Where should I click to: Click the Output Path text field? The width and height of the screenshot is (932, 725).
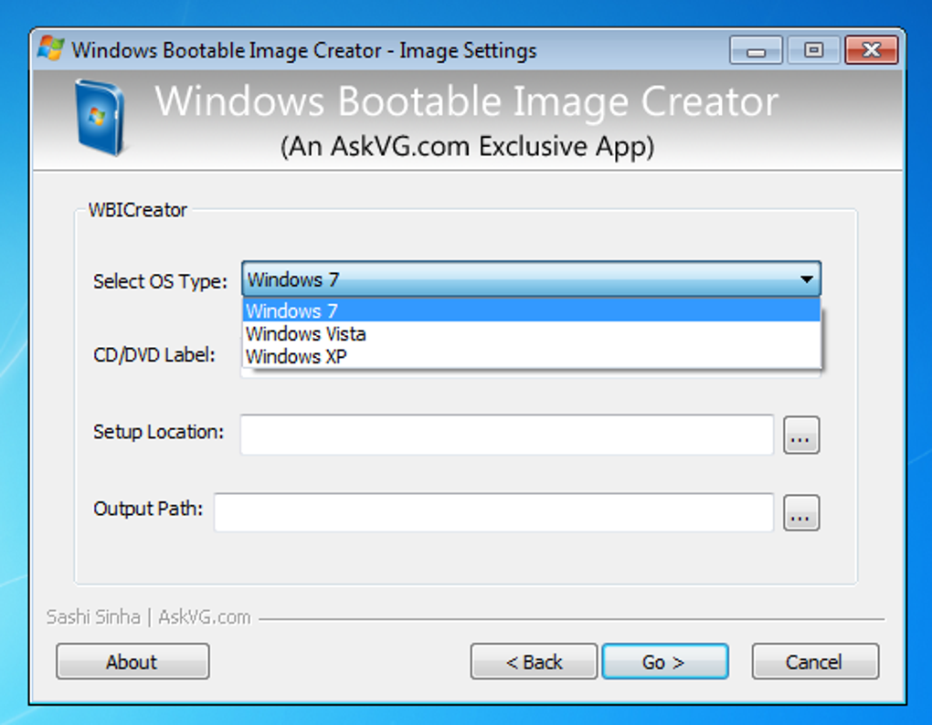pos(494,512)
